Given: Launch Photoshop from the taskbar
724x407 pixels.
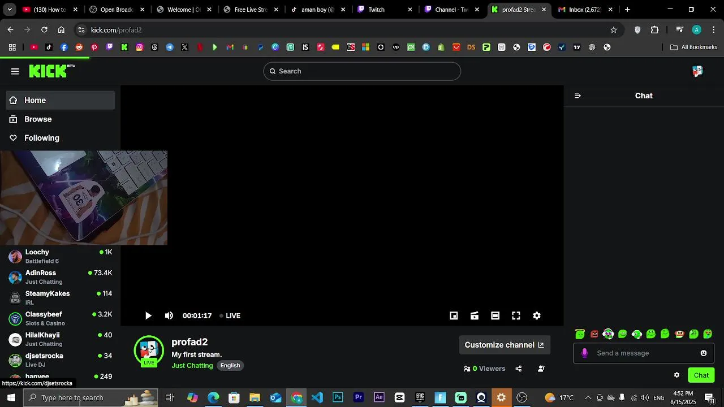Looking at the screenshot, I should 338,398.
